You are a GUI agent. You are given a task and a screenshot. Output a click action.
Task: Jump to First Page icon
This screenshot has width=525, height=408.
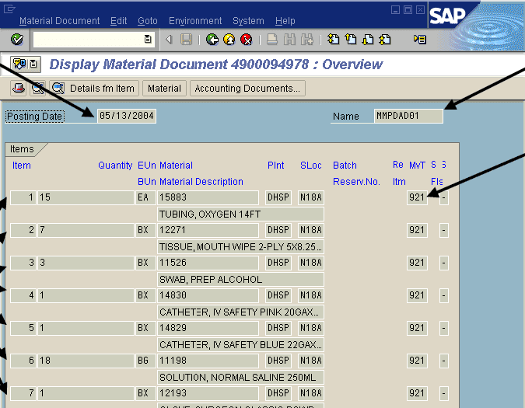[x=333, y=40]
